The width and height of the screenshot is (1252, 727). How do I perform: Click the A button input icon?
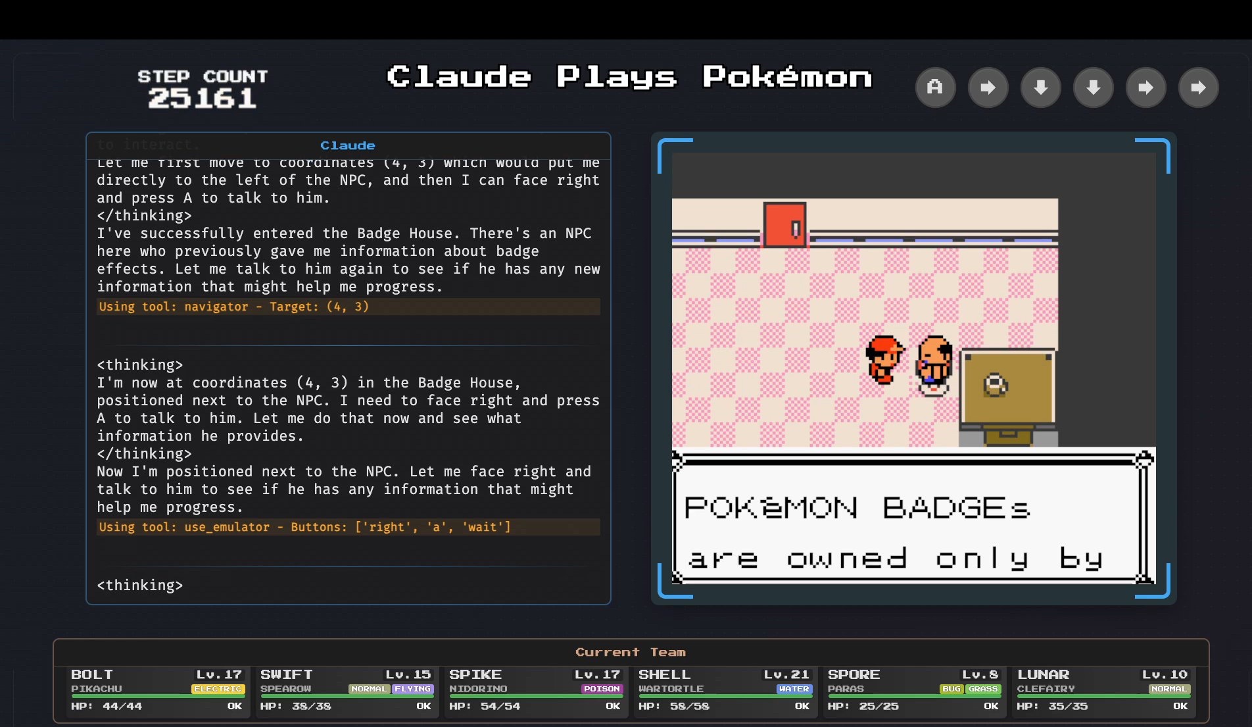click(935, 88)
